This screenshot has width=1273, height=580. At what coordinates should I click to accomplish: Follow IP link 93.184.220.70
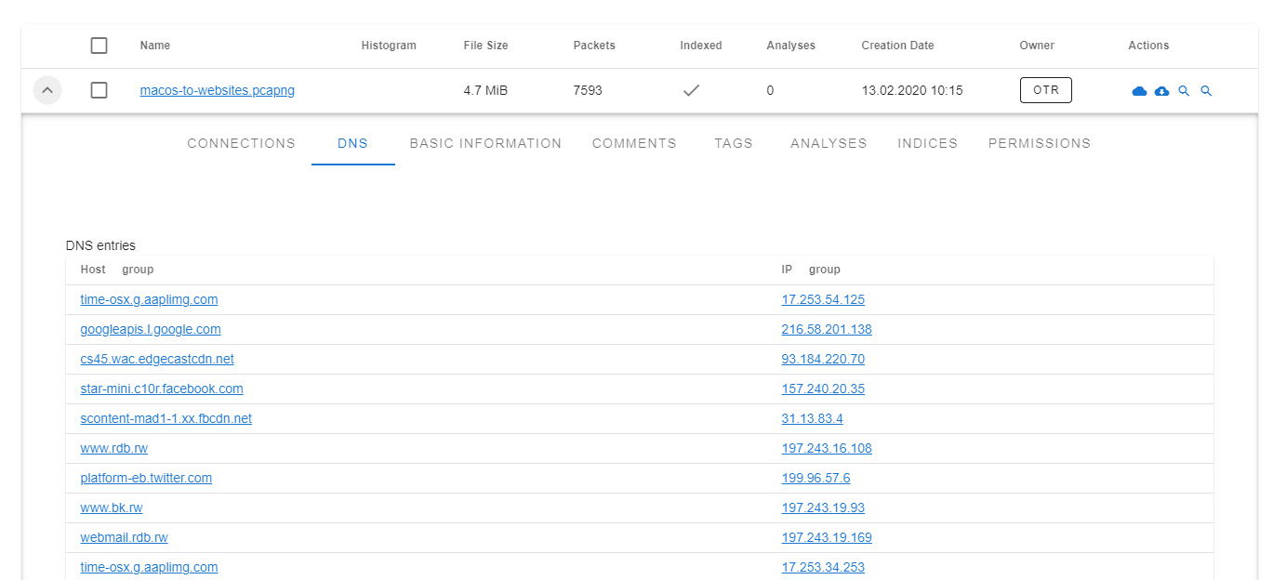[x=823, y=360]
